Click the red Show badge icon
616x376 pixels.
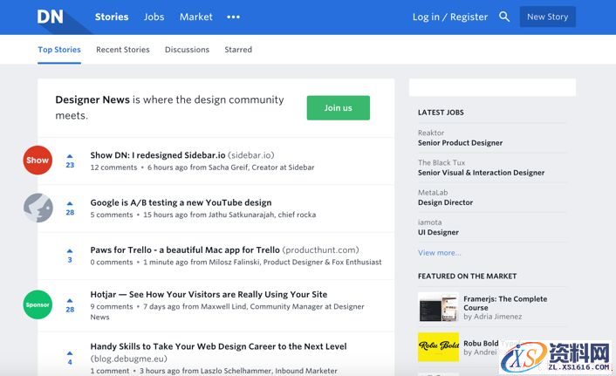[38, 161]
